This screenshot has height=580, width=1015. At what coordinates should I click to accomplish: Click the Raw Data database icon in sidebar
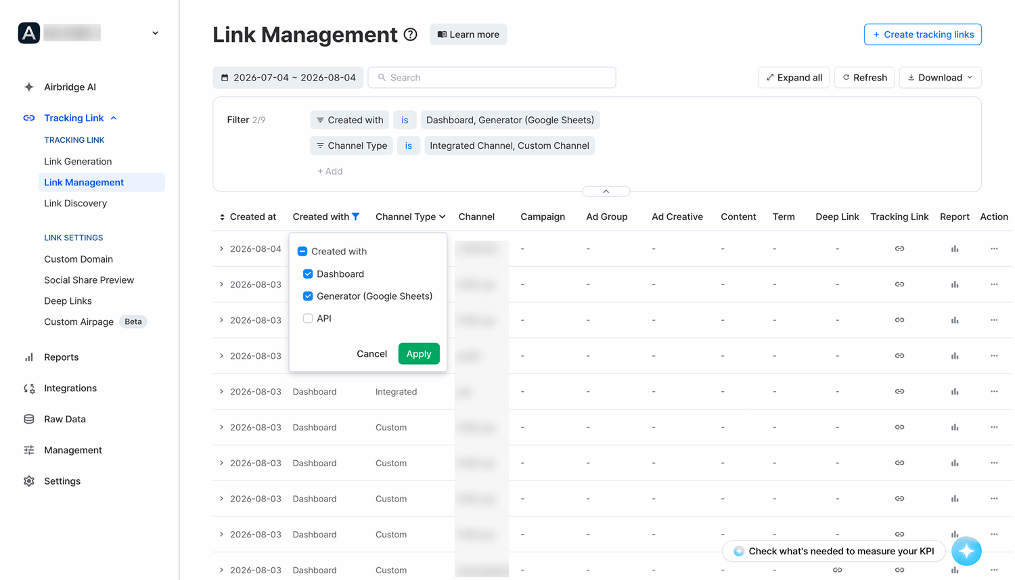pos(29,419)
